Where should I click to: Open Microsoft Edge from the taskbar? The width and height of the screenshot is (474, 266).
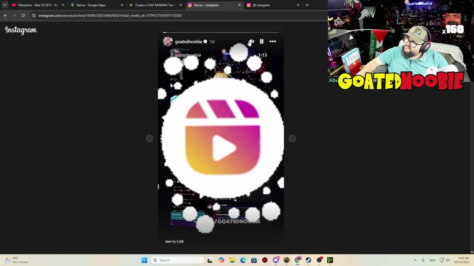click(243, 260)
